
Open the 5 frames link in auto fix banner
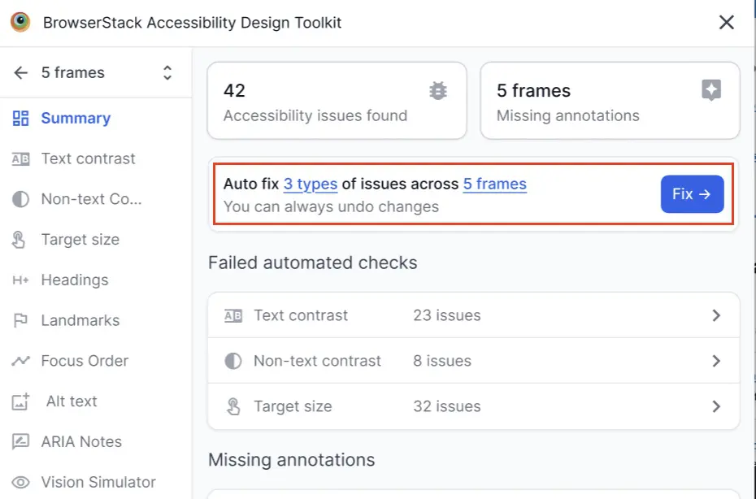[495, 184]
